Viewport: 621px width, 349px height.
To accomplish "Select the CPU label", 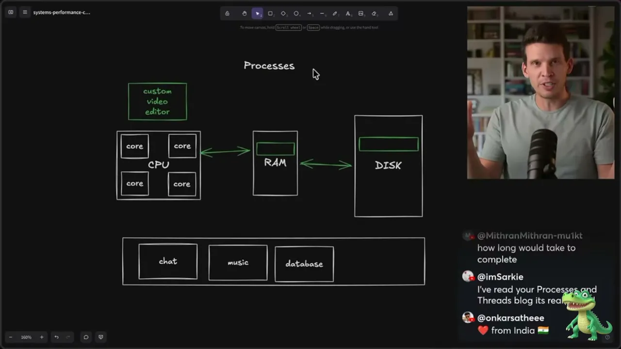I will click(159, 165).
